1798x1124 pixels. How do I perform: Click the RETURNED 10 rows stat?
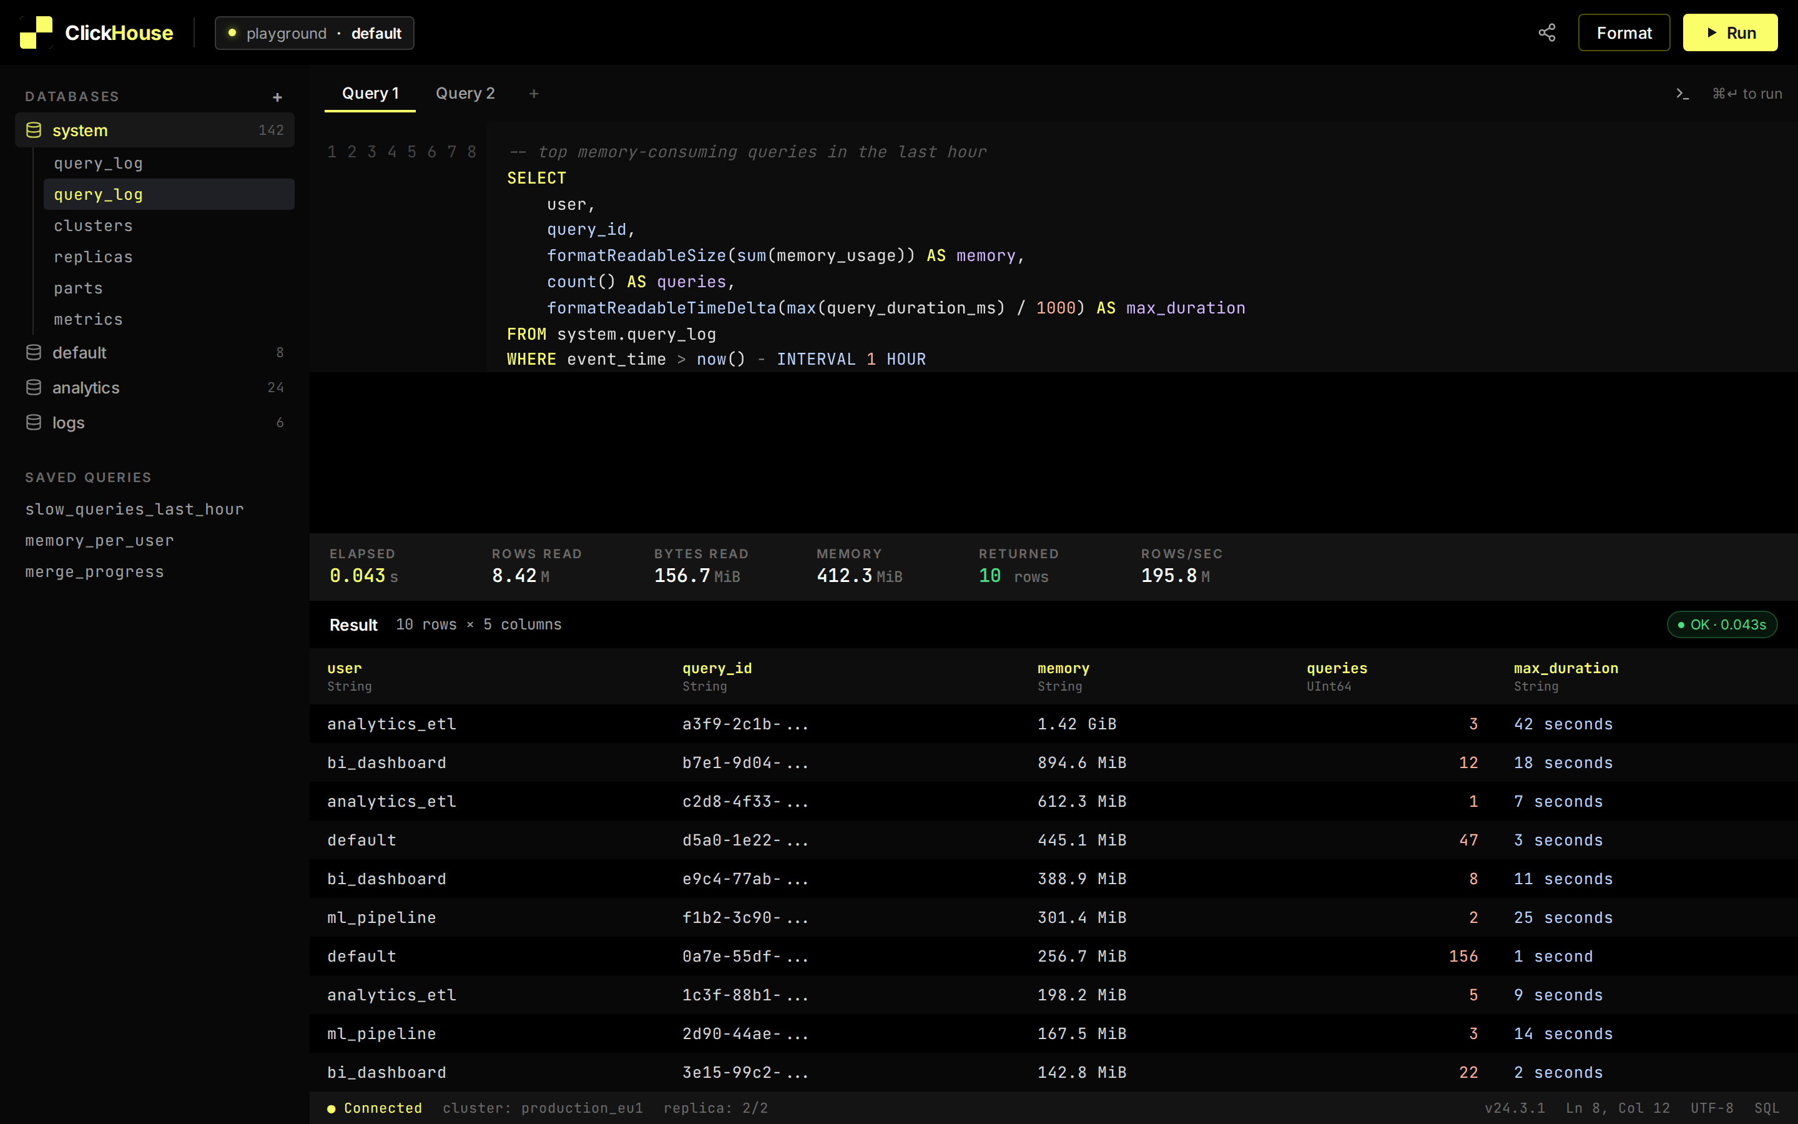[x=1019, y=566]
